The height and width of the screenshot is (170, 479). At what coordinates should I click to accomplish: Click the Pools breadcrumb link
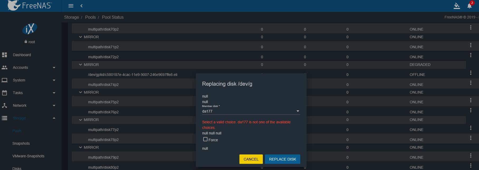90,17
